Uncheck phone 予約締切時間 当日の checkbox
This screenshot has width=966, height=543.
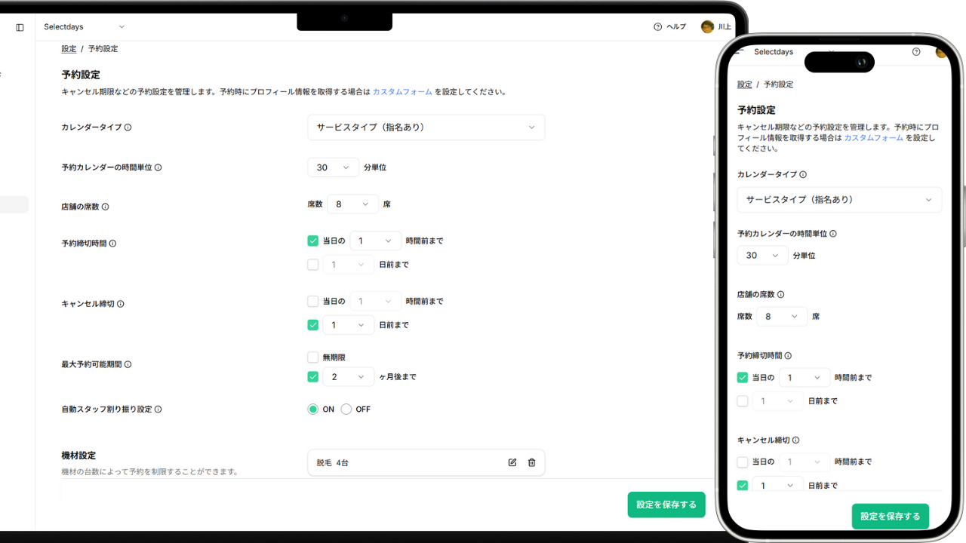[743, 377]
